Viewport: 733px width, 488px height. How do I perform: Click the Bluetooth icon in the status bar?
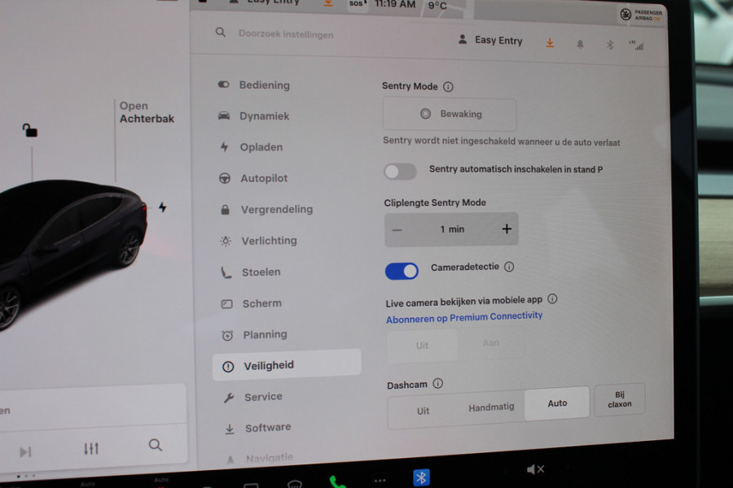coord(611,46)
